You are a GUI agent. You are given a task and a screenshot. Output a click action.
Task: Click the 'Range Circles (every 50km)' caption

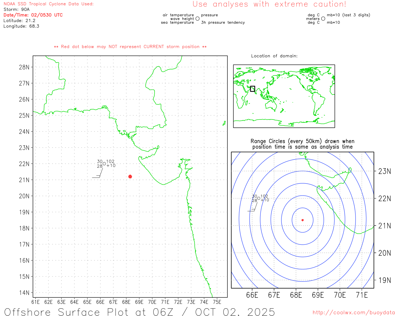tap(302, 141)
